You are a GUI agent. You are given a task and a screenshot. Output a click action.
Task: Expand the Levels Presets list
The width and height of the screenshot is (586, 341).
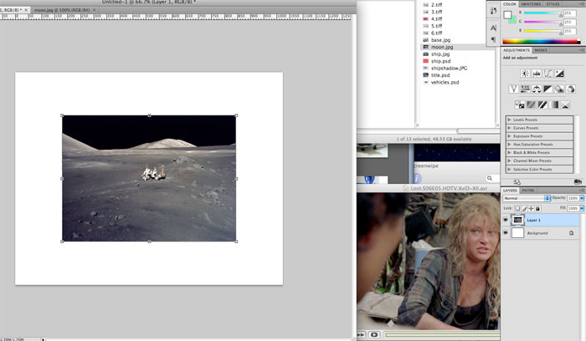coord(508,120)
